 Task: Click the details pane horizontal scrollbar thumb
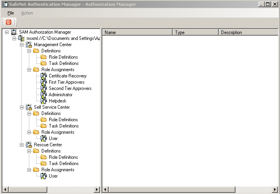pyautogui.click(x=172, y=190)
